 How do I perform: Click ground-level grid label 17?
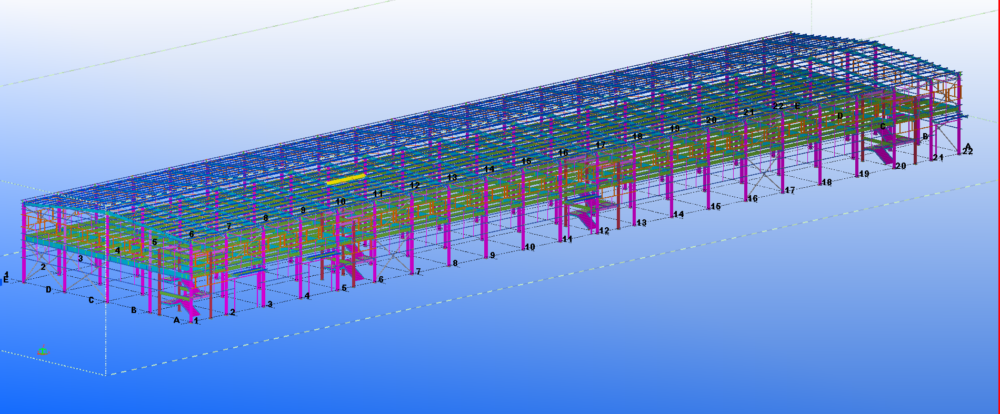coord(789,190)
